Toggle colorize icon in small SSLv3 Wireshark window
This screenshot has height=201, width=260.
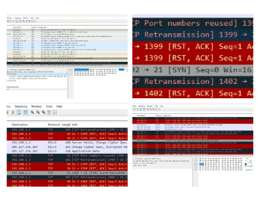(144, 109)
